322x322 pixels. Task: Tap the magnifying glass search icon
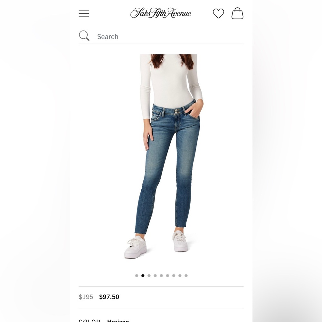point(84,36)
